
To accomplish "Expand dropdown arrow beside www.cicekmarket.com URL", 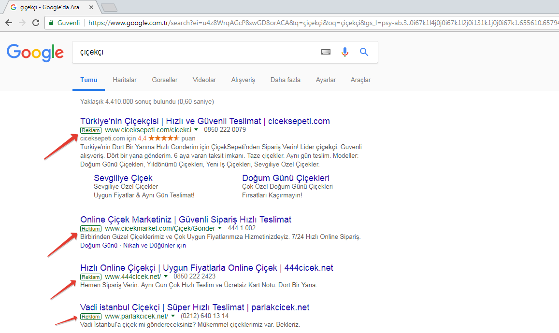I will (220, 228).
